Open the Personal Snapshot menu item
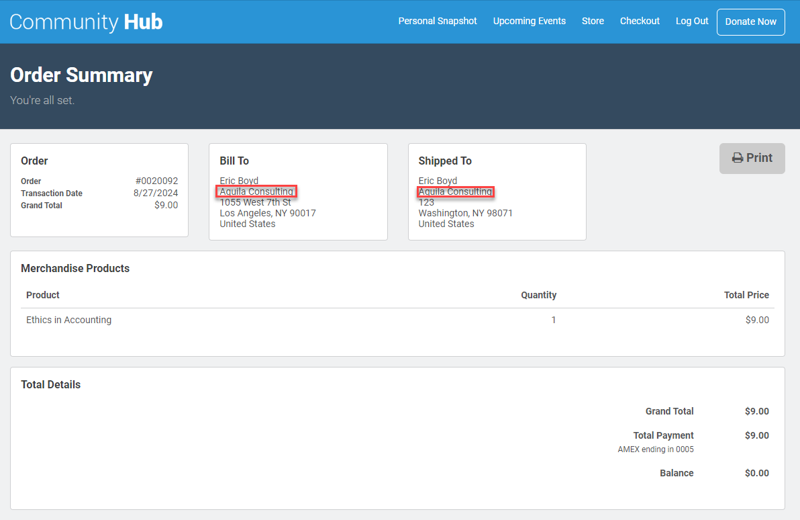The image size is (800, 520). click(x=438, y=21)
